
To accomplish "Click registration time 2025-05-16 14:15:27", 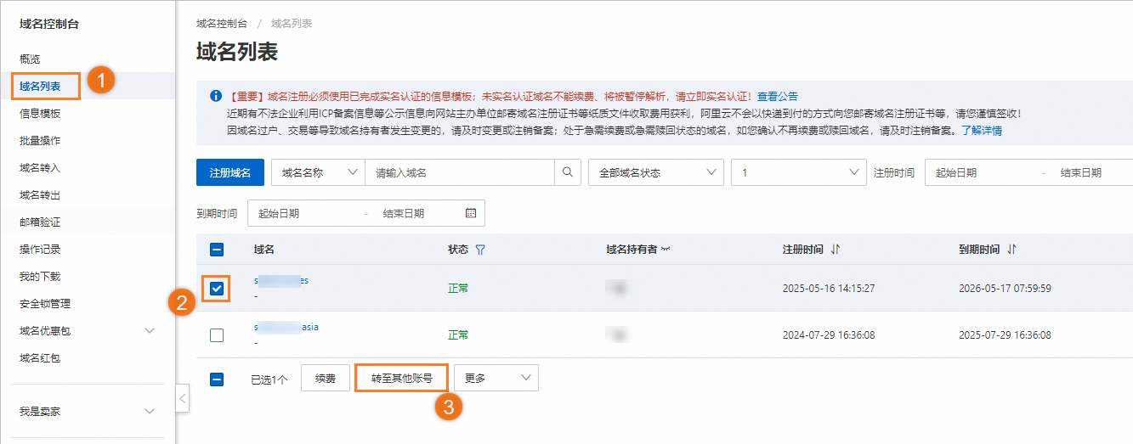I will pyautogui.click(x=829, y=289).
